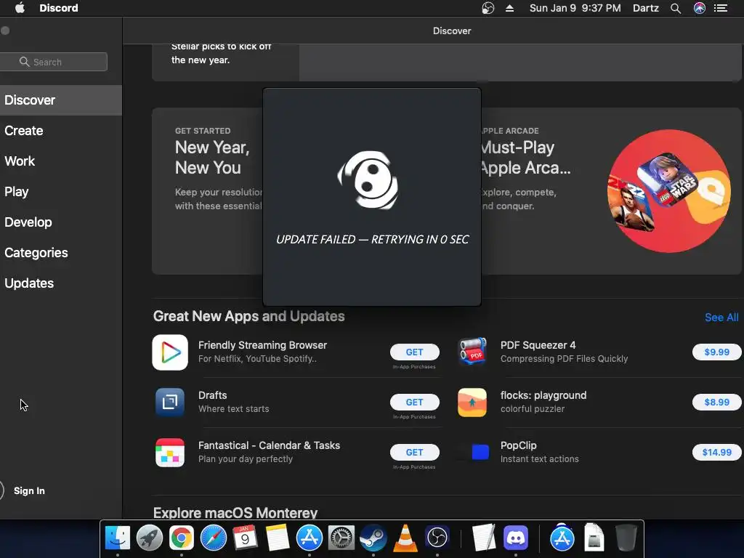Open the flocks: playground icon

472,403
